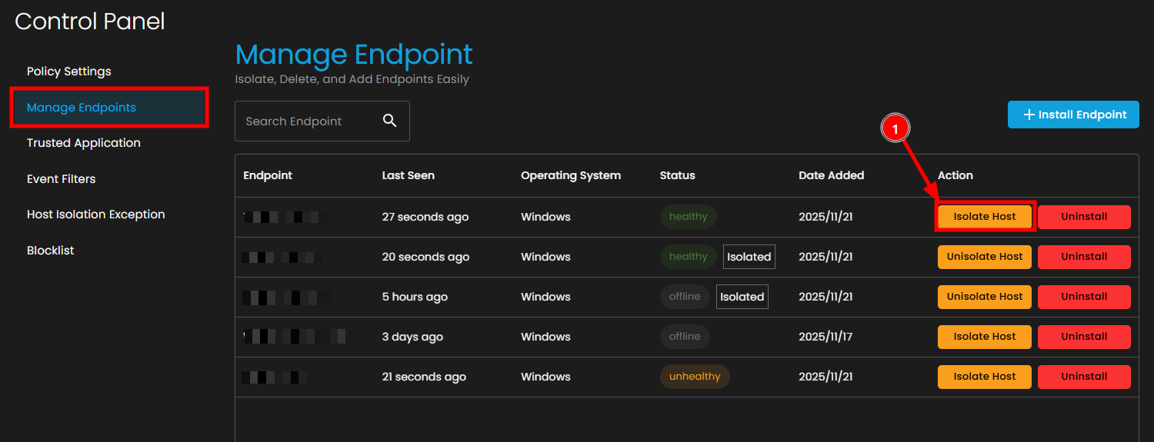Viewport: 1154px width, 442px height.
Task: Click the unhealthy status badge
Action: coord(695,377)
